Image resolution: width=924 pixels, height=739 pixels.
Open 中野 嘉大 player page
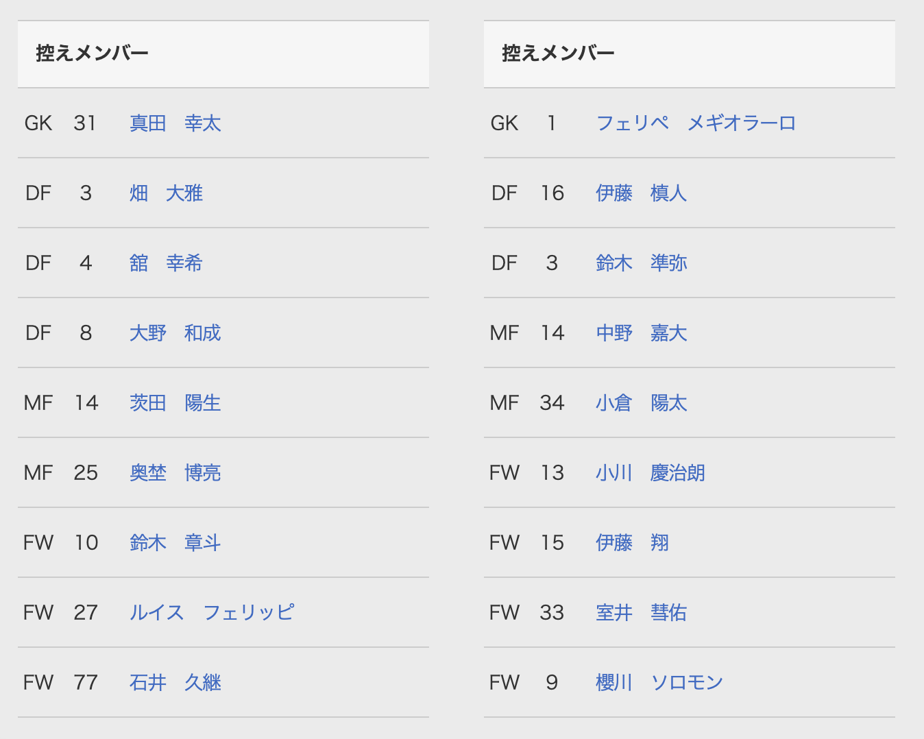click(641, 333)
